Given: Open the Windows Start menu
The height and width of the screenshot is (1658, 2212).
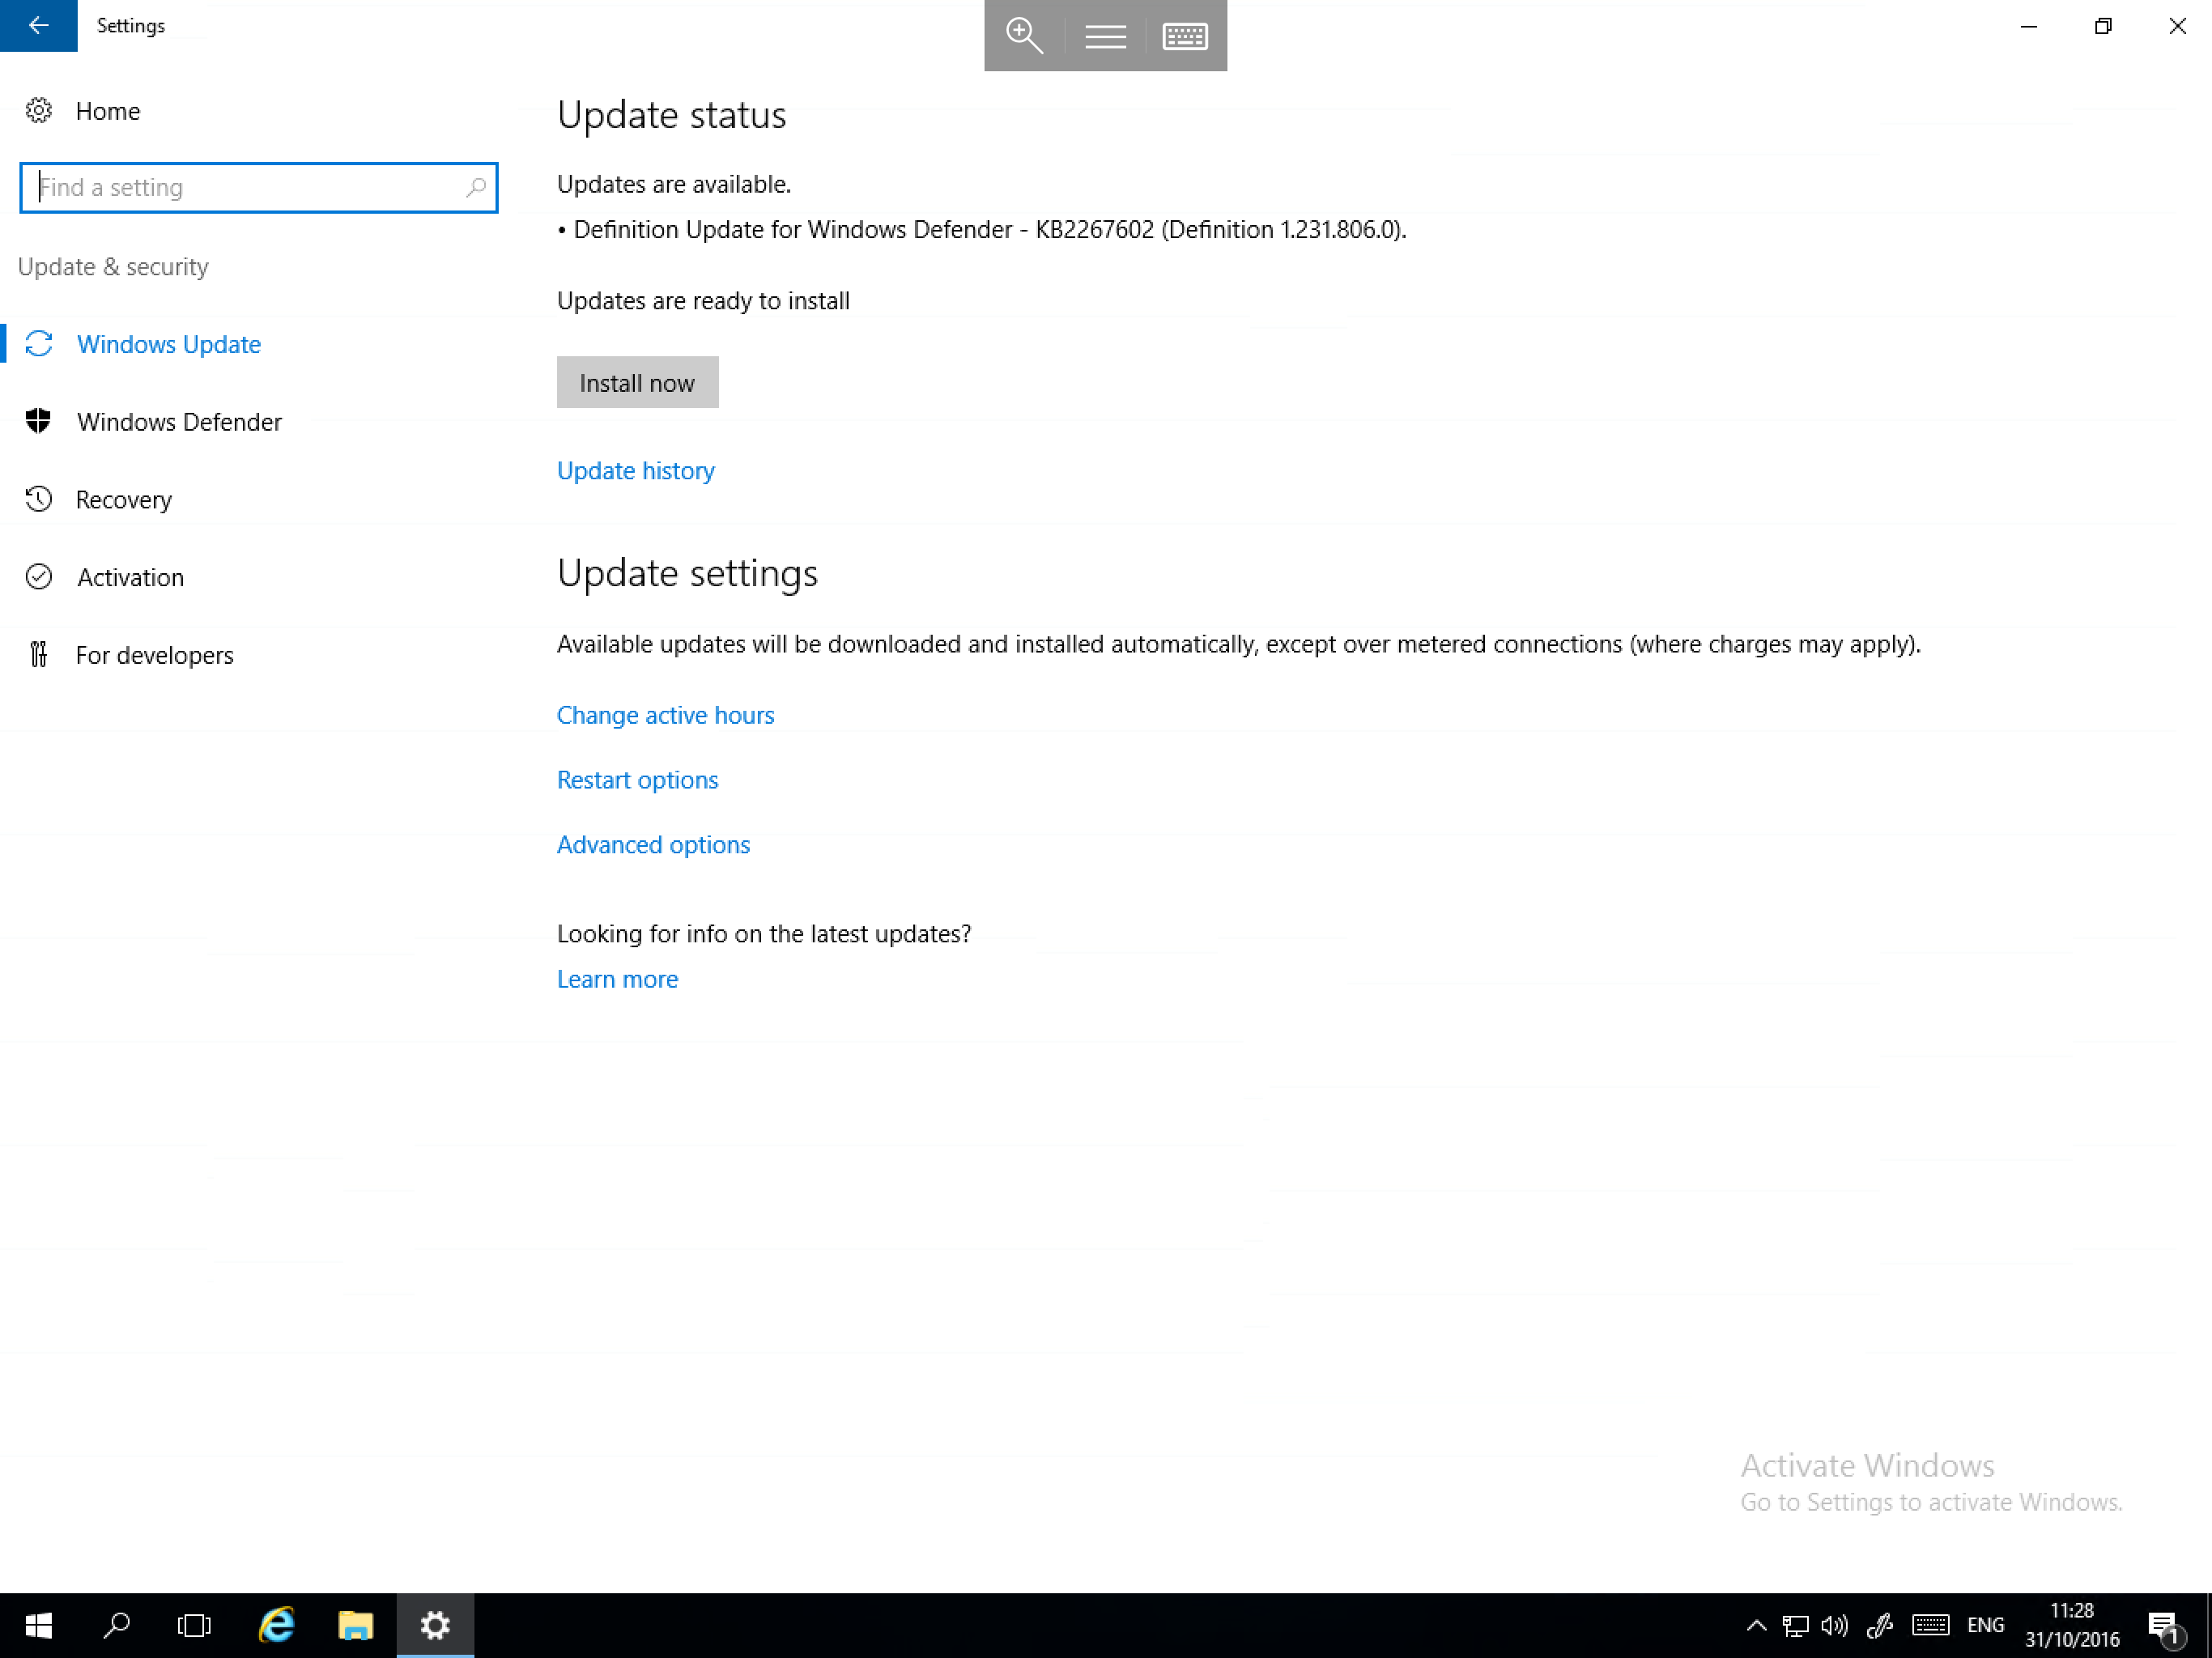Looking at the screenshot, I should [x=38, y=1625].
